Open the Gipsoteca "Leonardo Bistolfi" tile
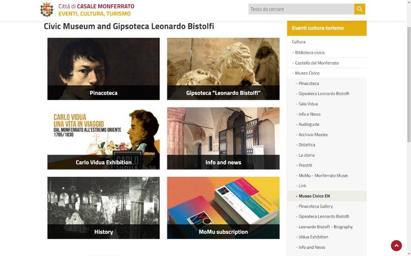Image resolution: width=411 pixels, height=256 pixels. point(223,69)
